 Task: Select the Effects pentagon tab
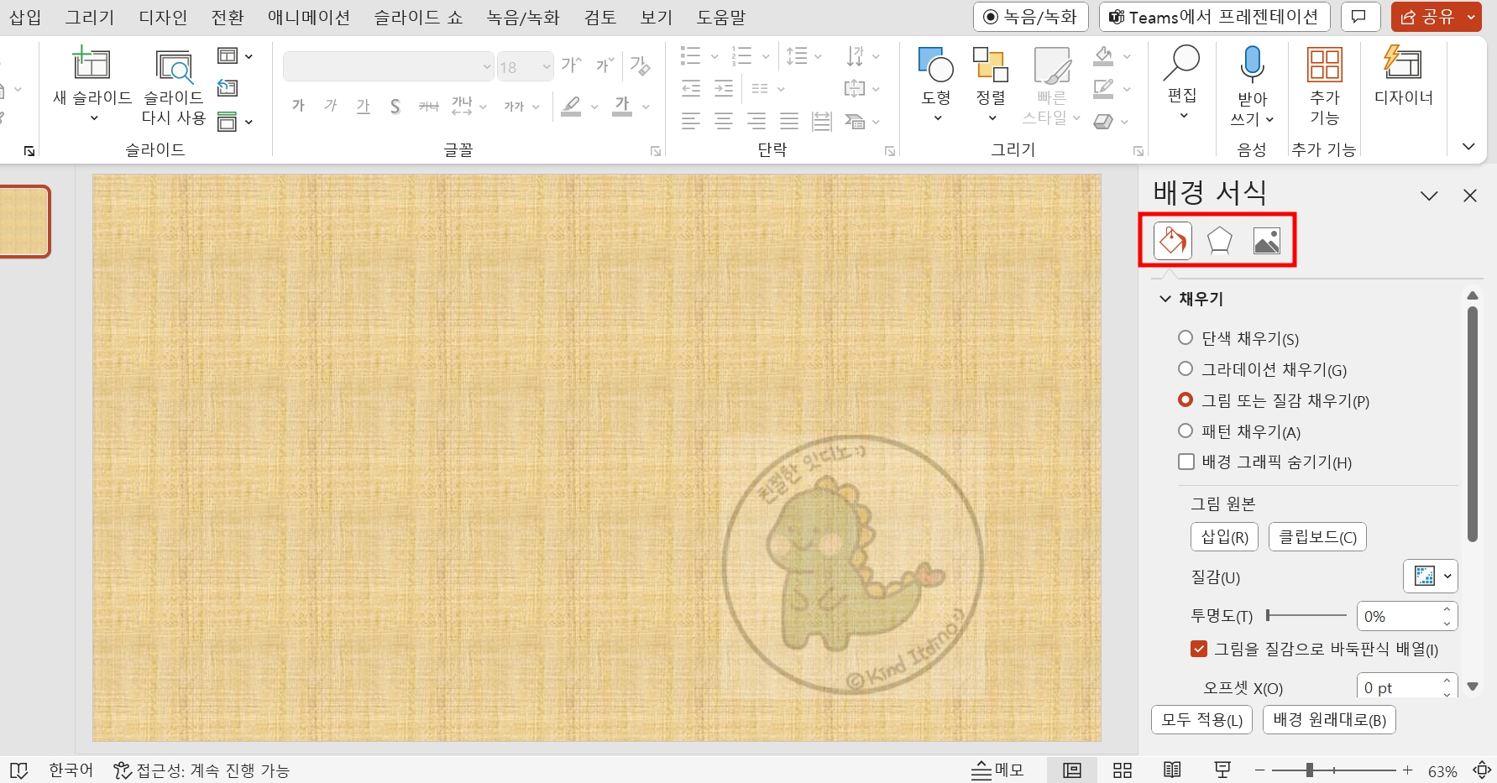[1219, 241]
